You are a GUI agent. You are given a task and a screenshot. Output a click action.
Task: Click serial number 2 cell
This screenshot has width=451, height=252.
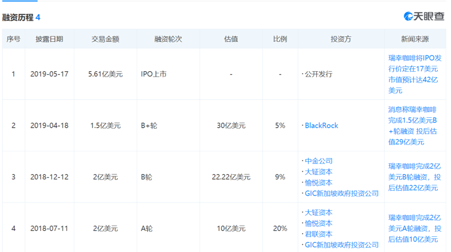13,125
